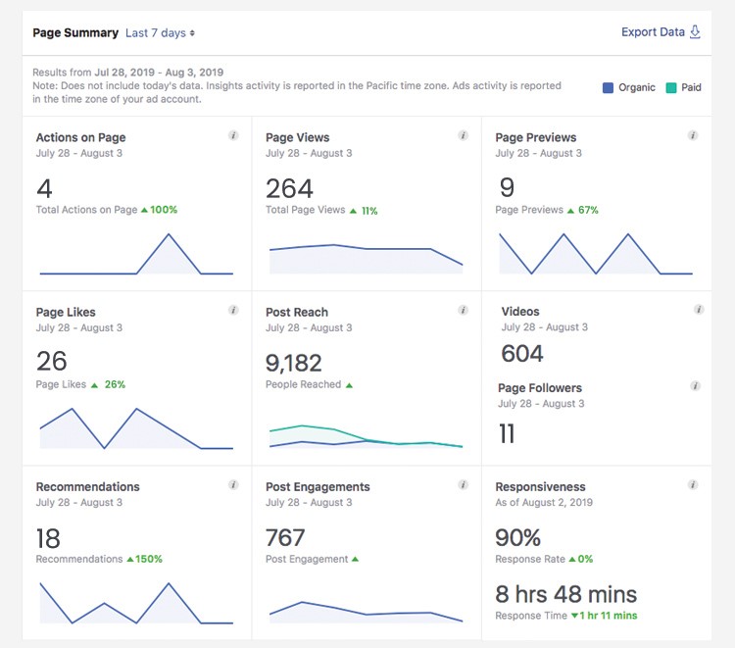Open info icon for Responsiveness
The image size is (735, 648).
[x=693, y=485]
